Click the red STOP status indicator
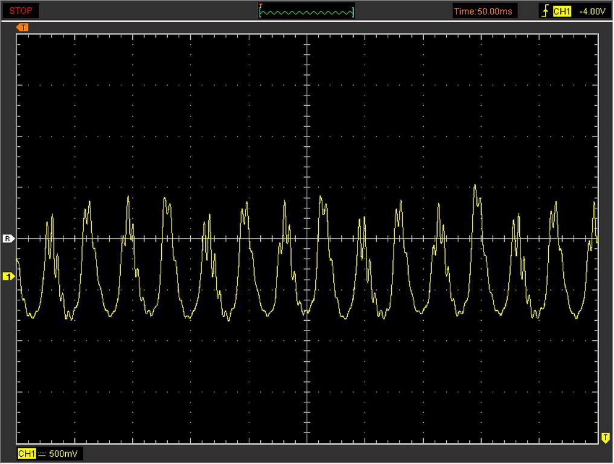 [x=21, y=11]
